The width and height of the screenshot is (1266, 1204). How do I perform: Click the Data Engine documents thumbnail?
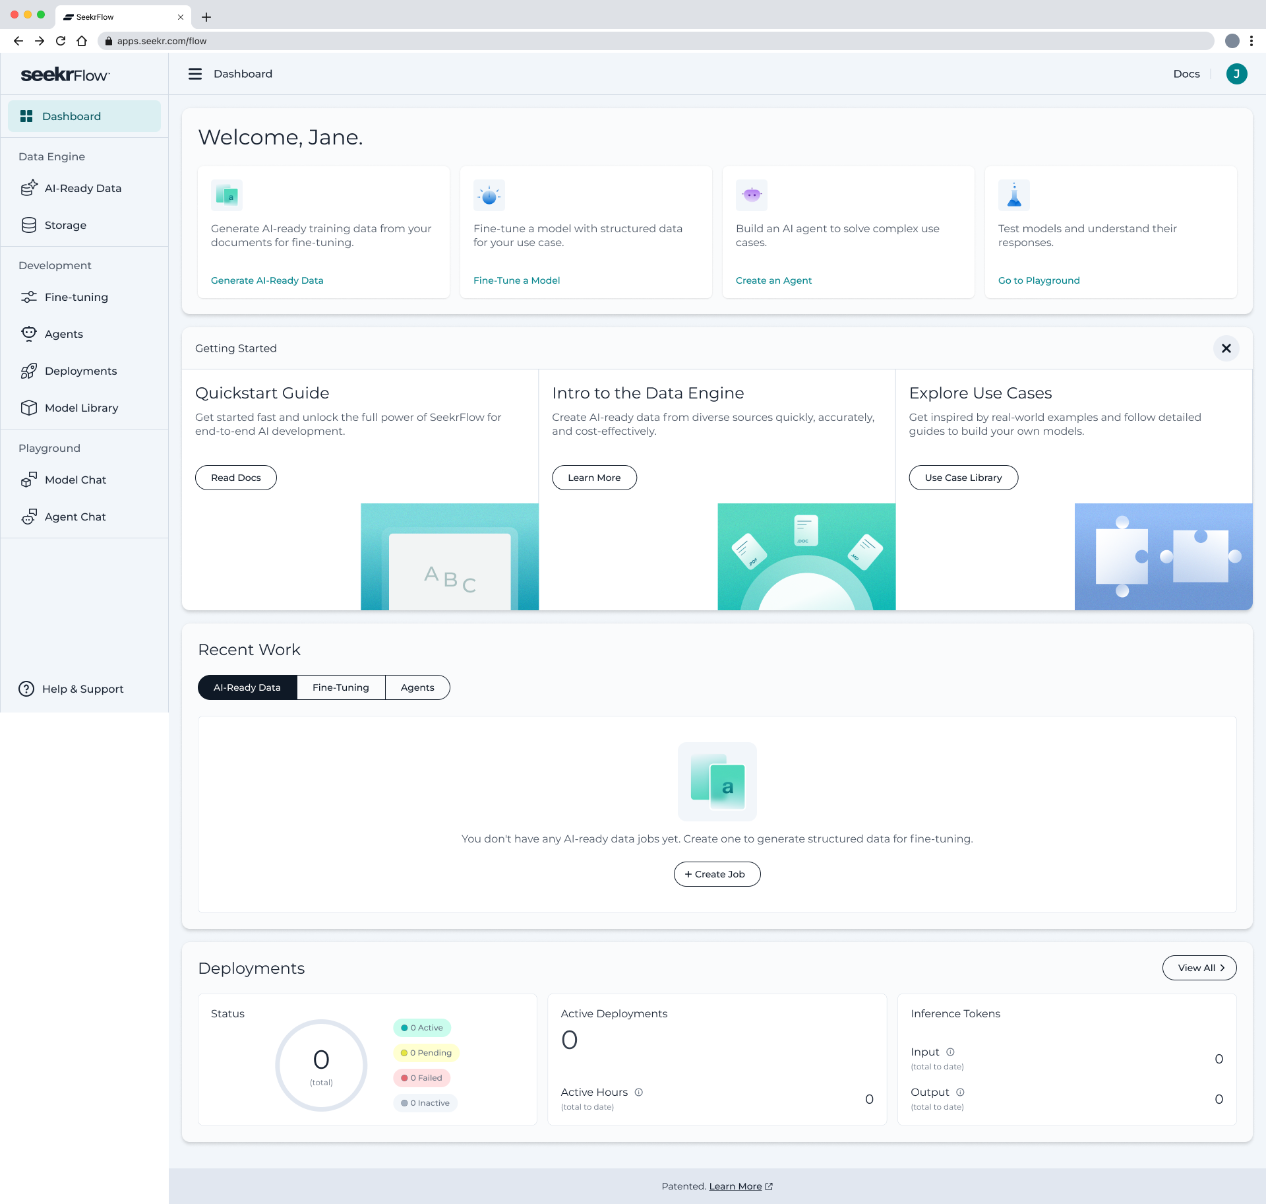(806, 557)
